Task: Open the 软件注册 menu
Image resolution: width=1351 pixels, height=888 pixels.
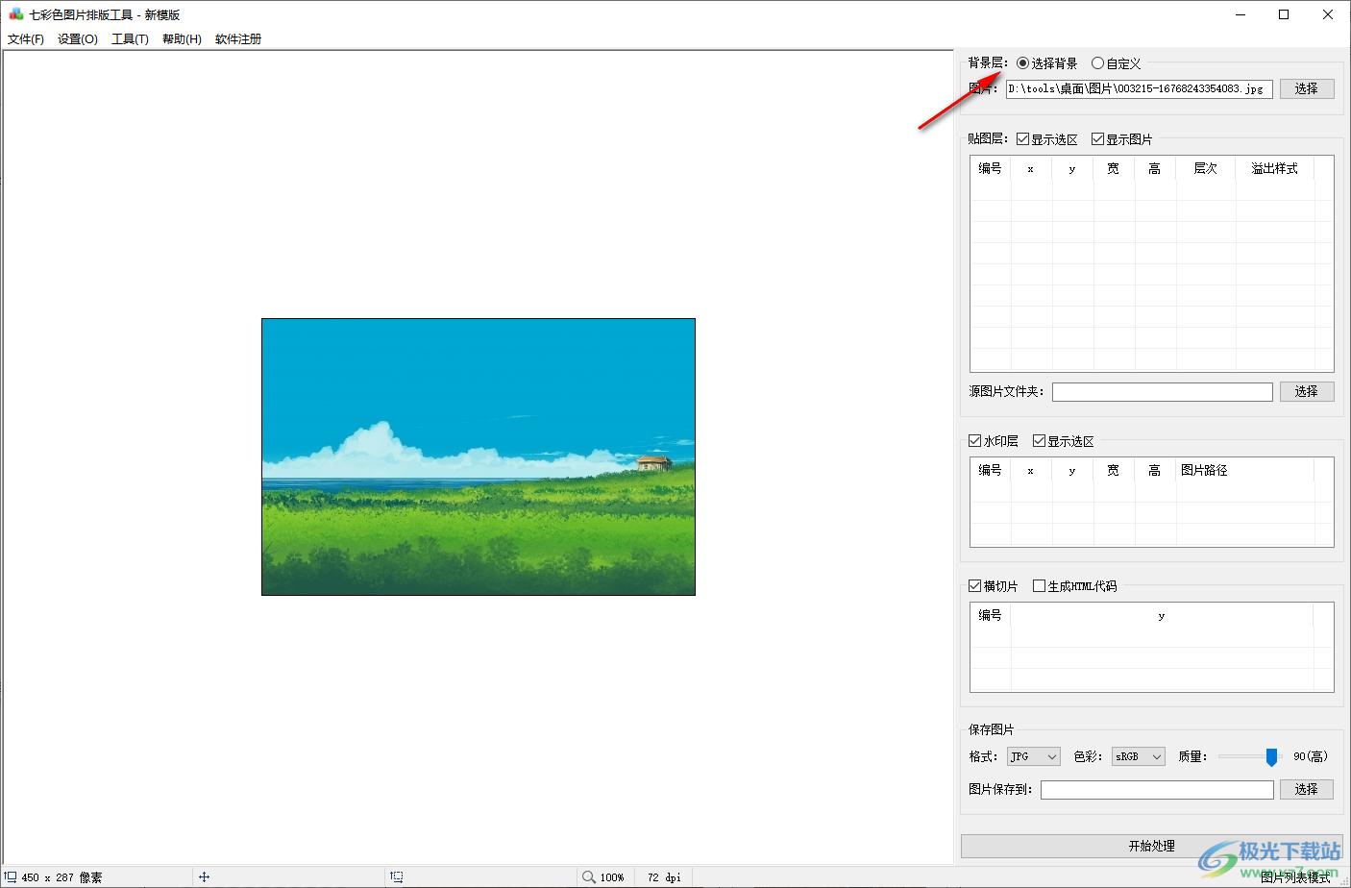Action: tap(238, 39)
